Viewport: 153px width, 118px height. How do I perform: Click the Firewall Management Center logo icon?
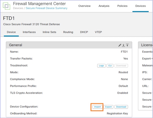pyautogui.click(x=6, y=6)
